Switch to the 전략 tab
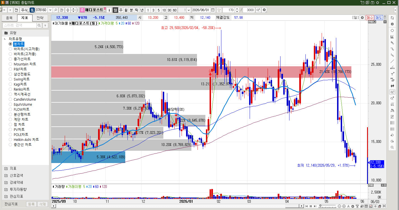This screenshot has width=399, height=210. [40, 18]
